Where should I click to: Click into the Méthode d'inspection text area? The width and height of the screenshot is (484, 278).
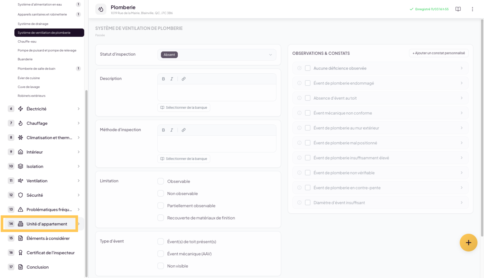216,144
